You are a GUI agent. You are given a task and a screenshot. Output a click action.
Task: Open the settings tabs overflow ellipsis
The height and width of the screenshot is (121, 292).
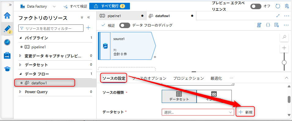click(231, 78)
